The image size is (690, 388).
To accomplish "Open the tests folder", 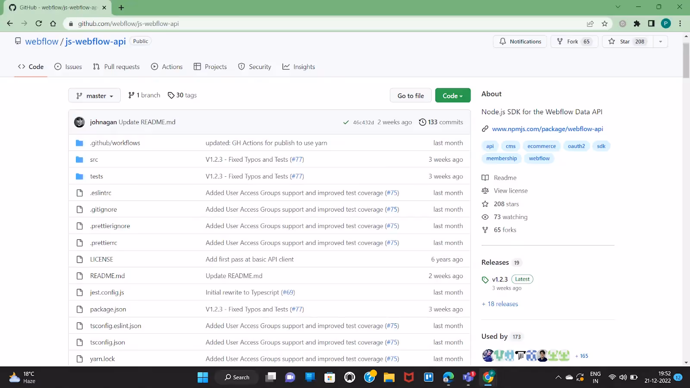I will (97, 176).
